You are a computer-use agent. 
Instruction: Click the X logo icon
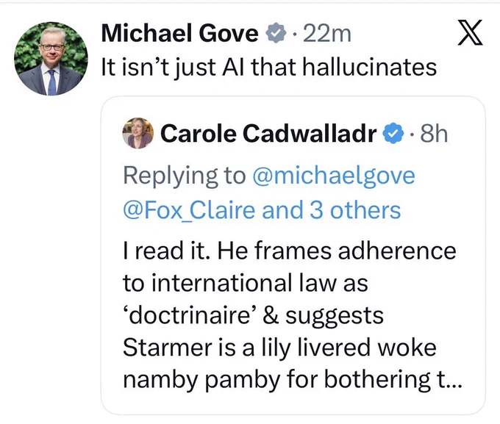[470, 32]
